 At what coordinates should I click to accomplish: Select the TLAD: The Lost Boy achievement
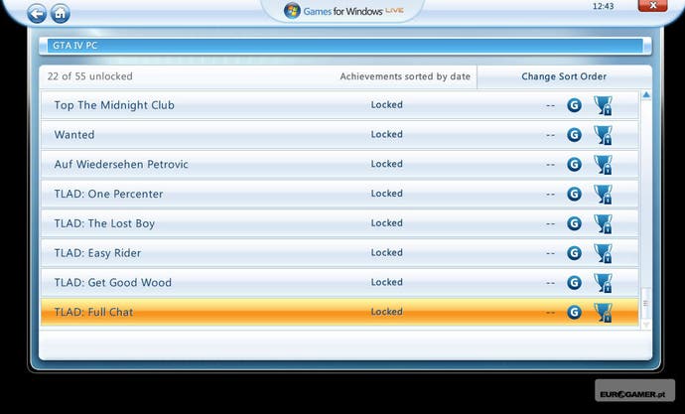coord(340,223)
